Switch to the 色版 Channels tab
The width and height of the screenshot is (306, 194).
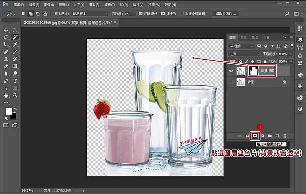click(254, 37)
